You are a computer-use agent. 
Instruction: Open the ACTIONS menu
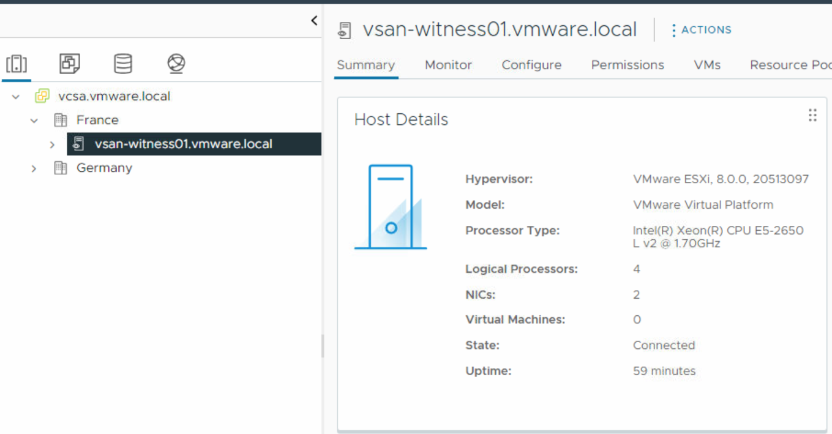point(702,29)
